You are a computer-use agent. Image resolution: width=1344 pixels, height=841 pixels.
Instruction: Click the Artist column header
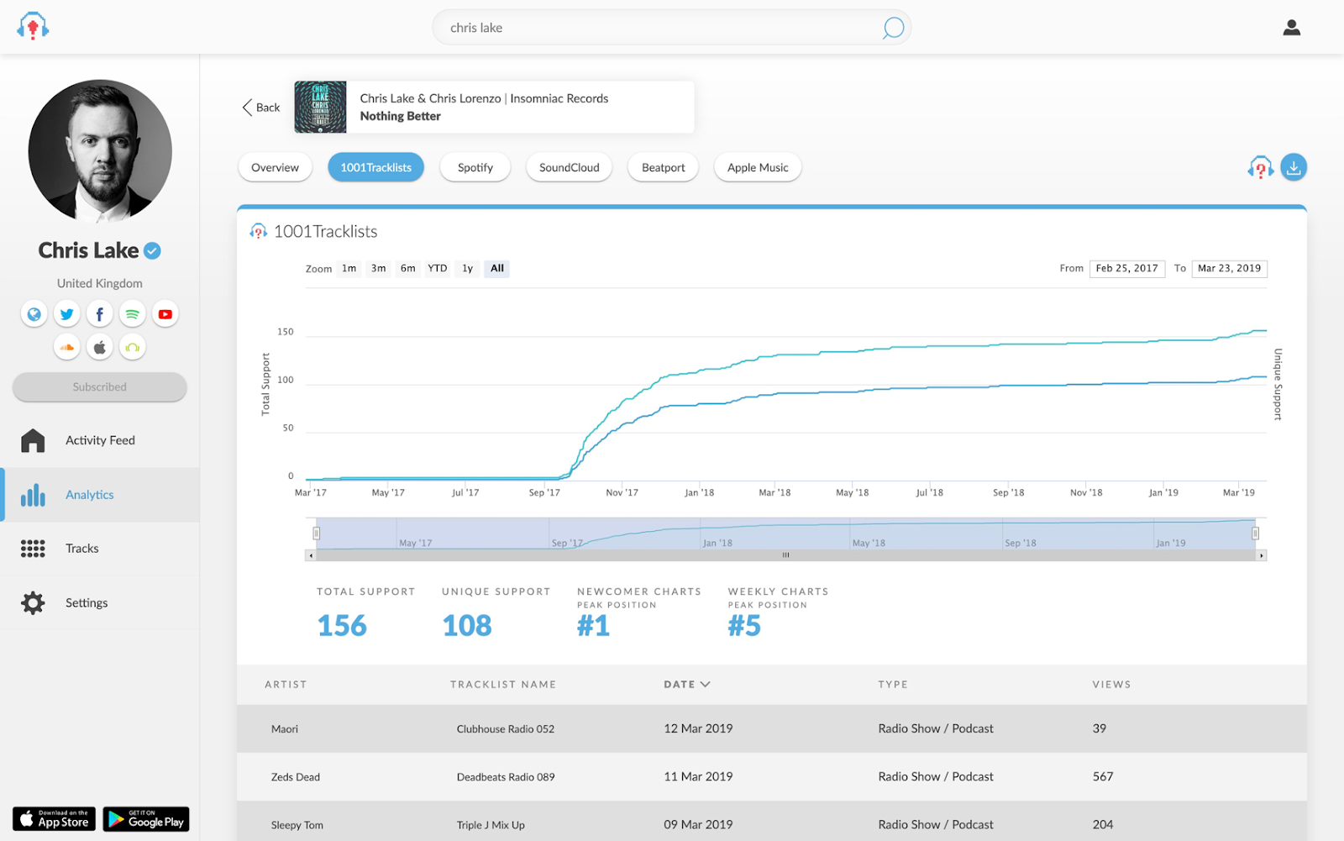(x=286, y=685)
